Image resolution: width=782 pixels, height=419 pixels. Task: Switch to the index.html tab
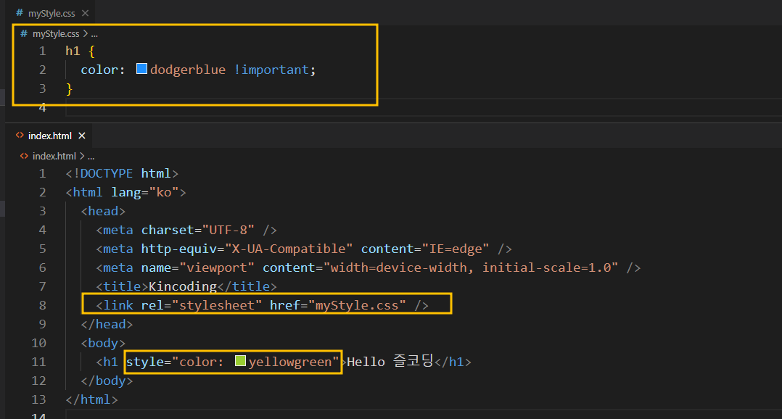click(50, 136)
